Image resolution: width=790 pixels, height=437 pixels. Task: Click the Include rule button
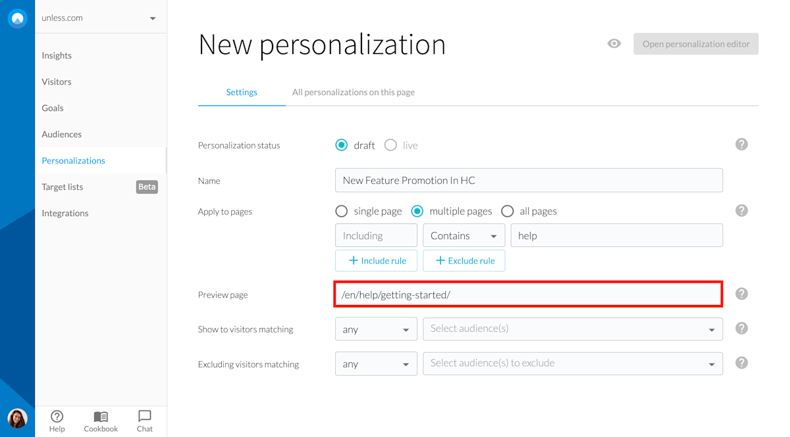click(x=376, y=261)
